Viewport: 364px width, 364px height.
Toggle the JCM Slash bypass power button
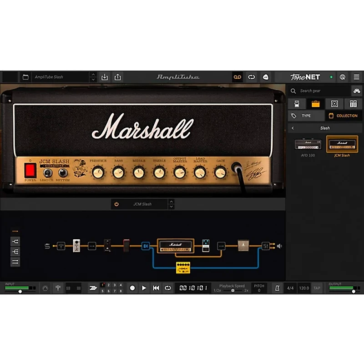click(x=116, y=204)
